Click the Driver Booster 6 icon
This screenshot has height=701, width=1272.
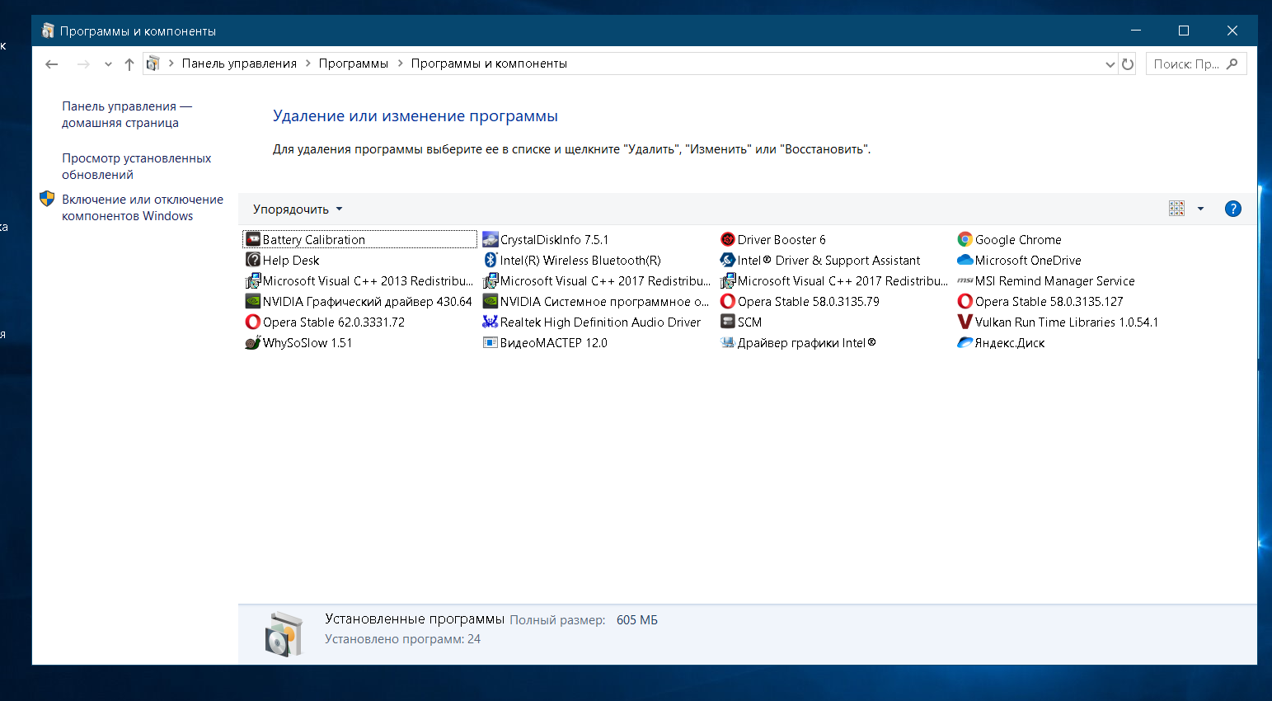pos(728,239)
